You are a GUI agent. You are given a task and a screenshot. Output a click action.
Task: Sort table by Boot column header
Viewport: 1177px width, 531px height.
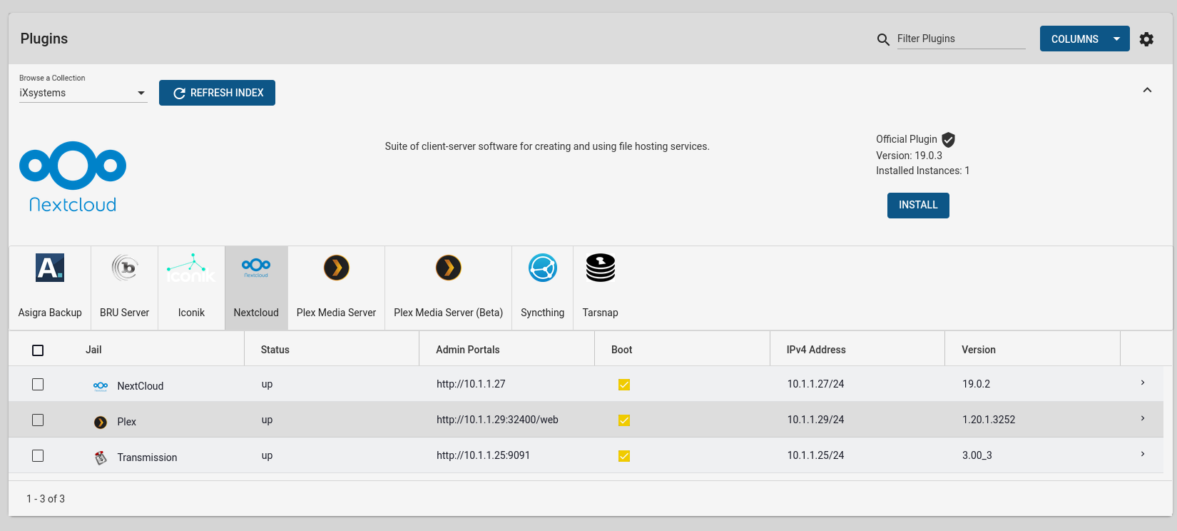point(622,350)
